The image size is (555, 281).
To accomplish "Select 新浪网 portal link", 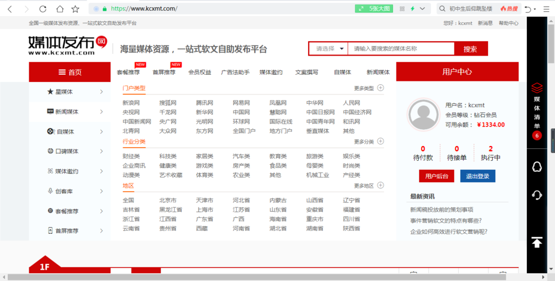I will (132, 103).
